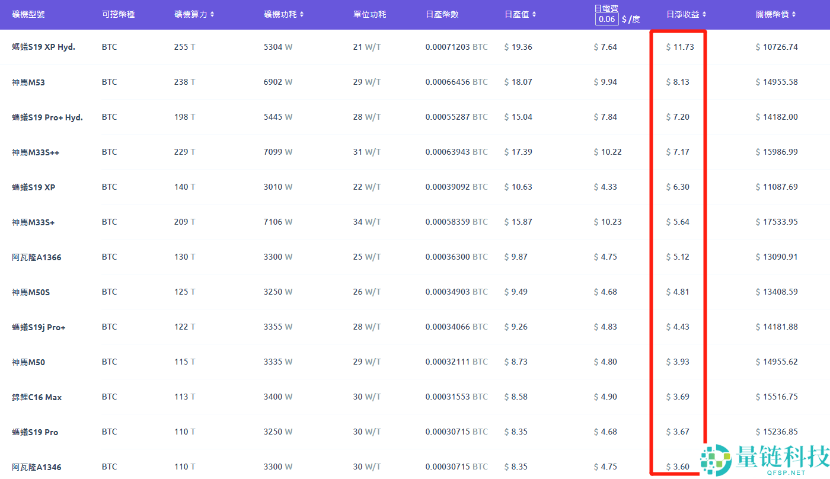Click sort icon on 礦機算力 column header
The image size is (830, 479).
tap(212, 14)
